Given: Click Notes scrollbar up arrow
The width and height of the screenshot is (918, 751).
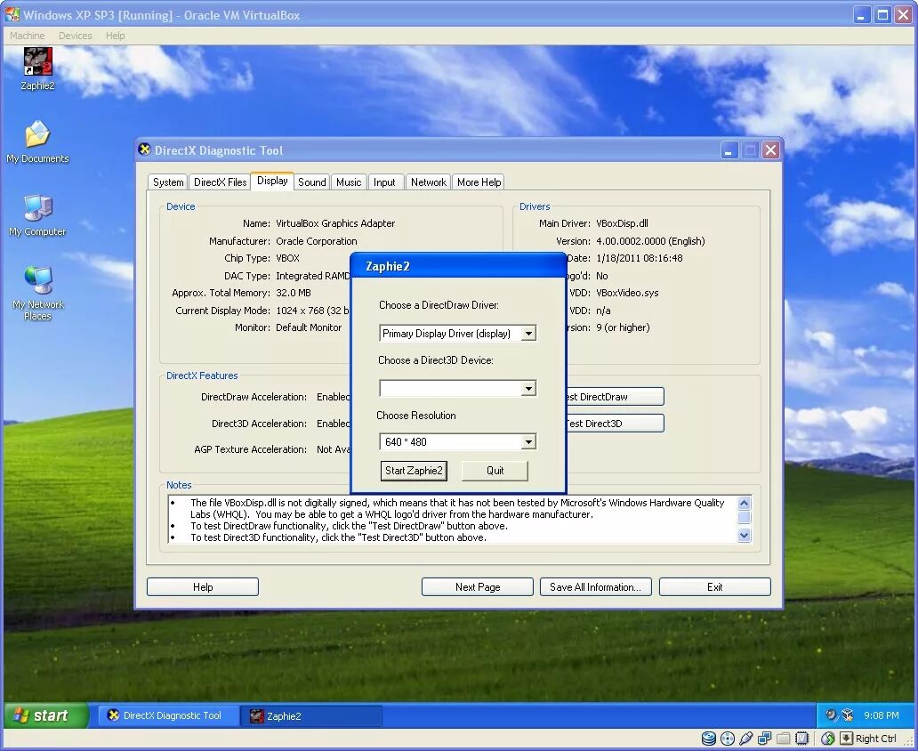Looking at the screenshot, I should coord(745,503).
